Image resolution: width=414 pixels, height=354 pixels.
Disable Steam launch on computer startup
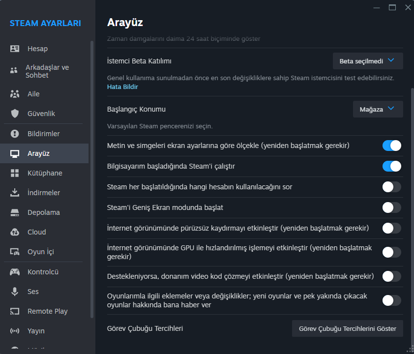point(392,166)
